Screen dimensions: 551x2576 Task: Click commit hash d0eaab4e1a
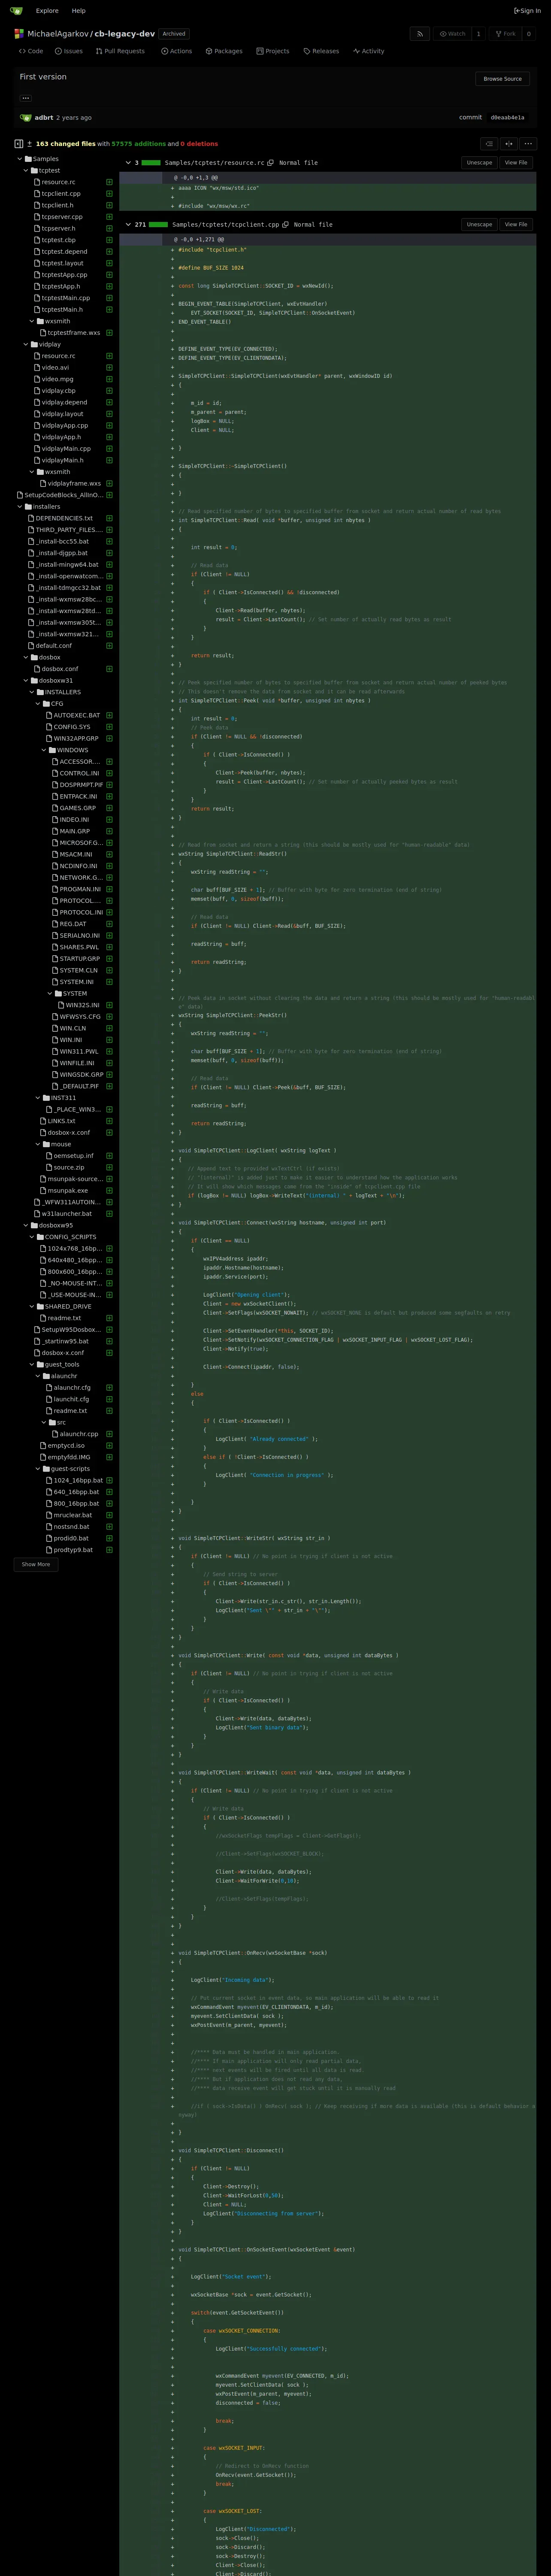coord(507,118)
